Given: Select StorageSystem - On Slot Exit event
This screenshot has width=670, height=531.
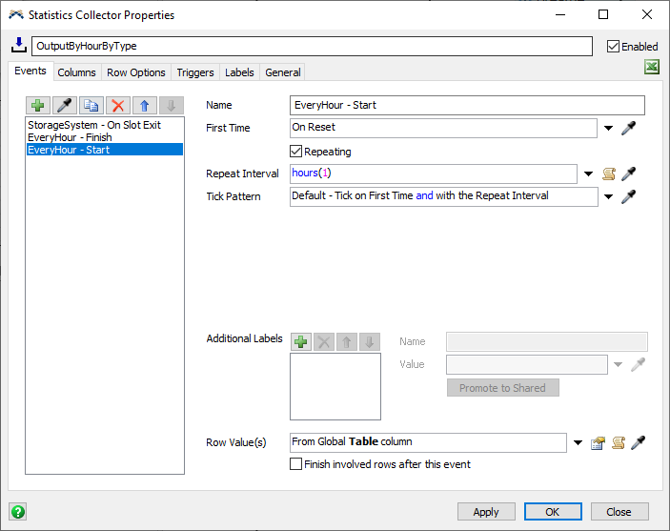Looking at the screenshot, I should coord(105,125).
